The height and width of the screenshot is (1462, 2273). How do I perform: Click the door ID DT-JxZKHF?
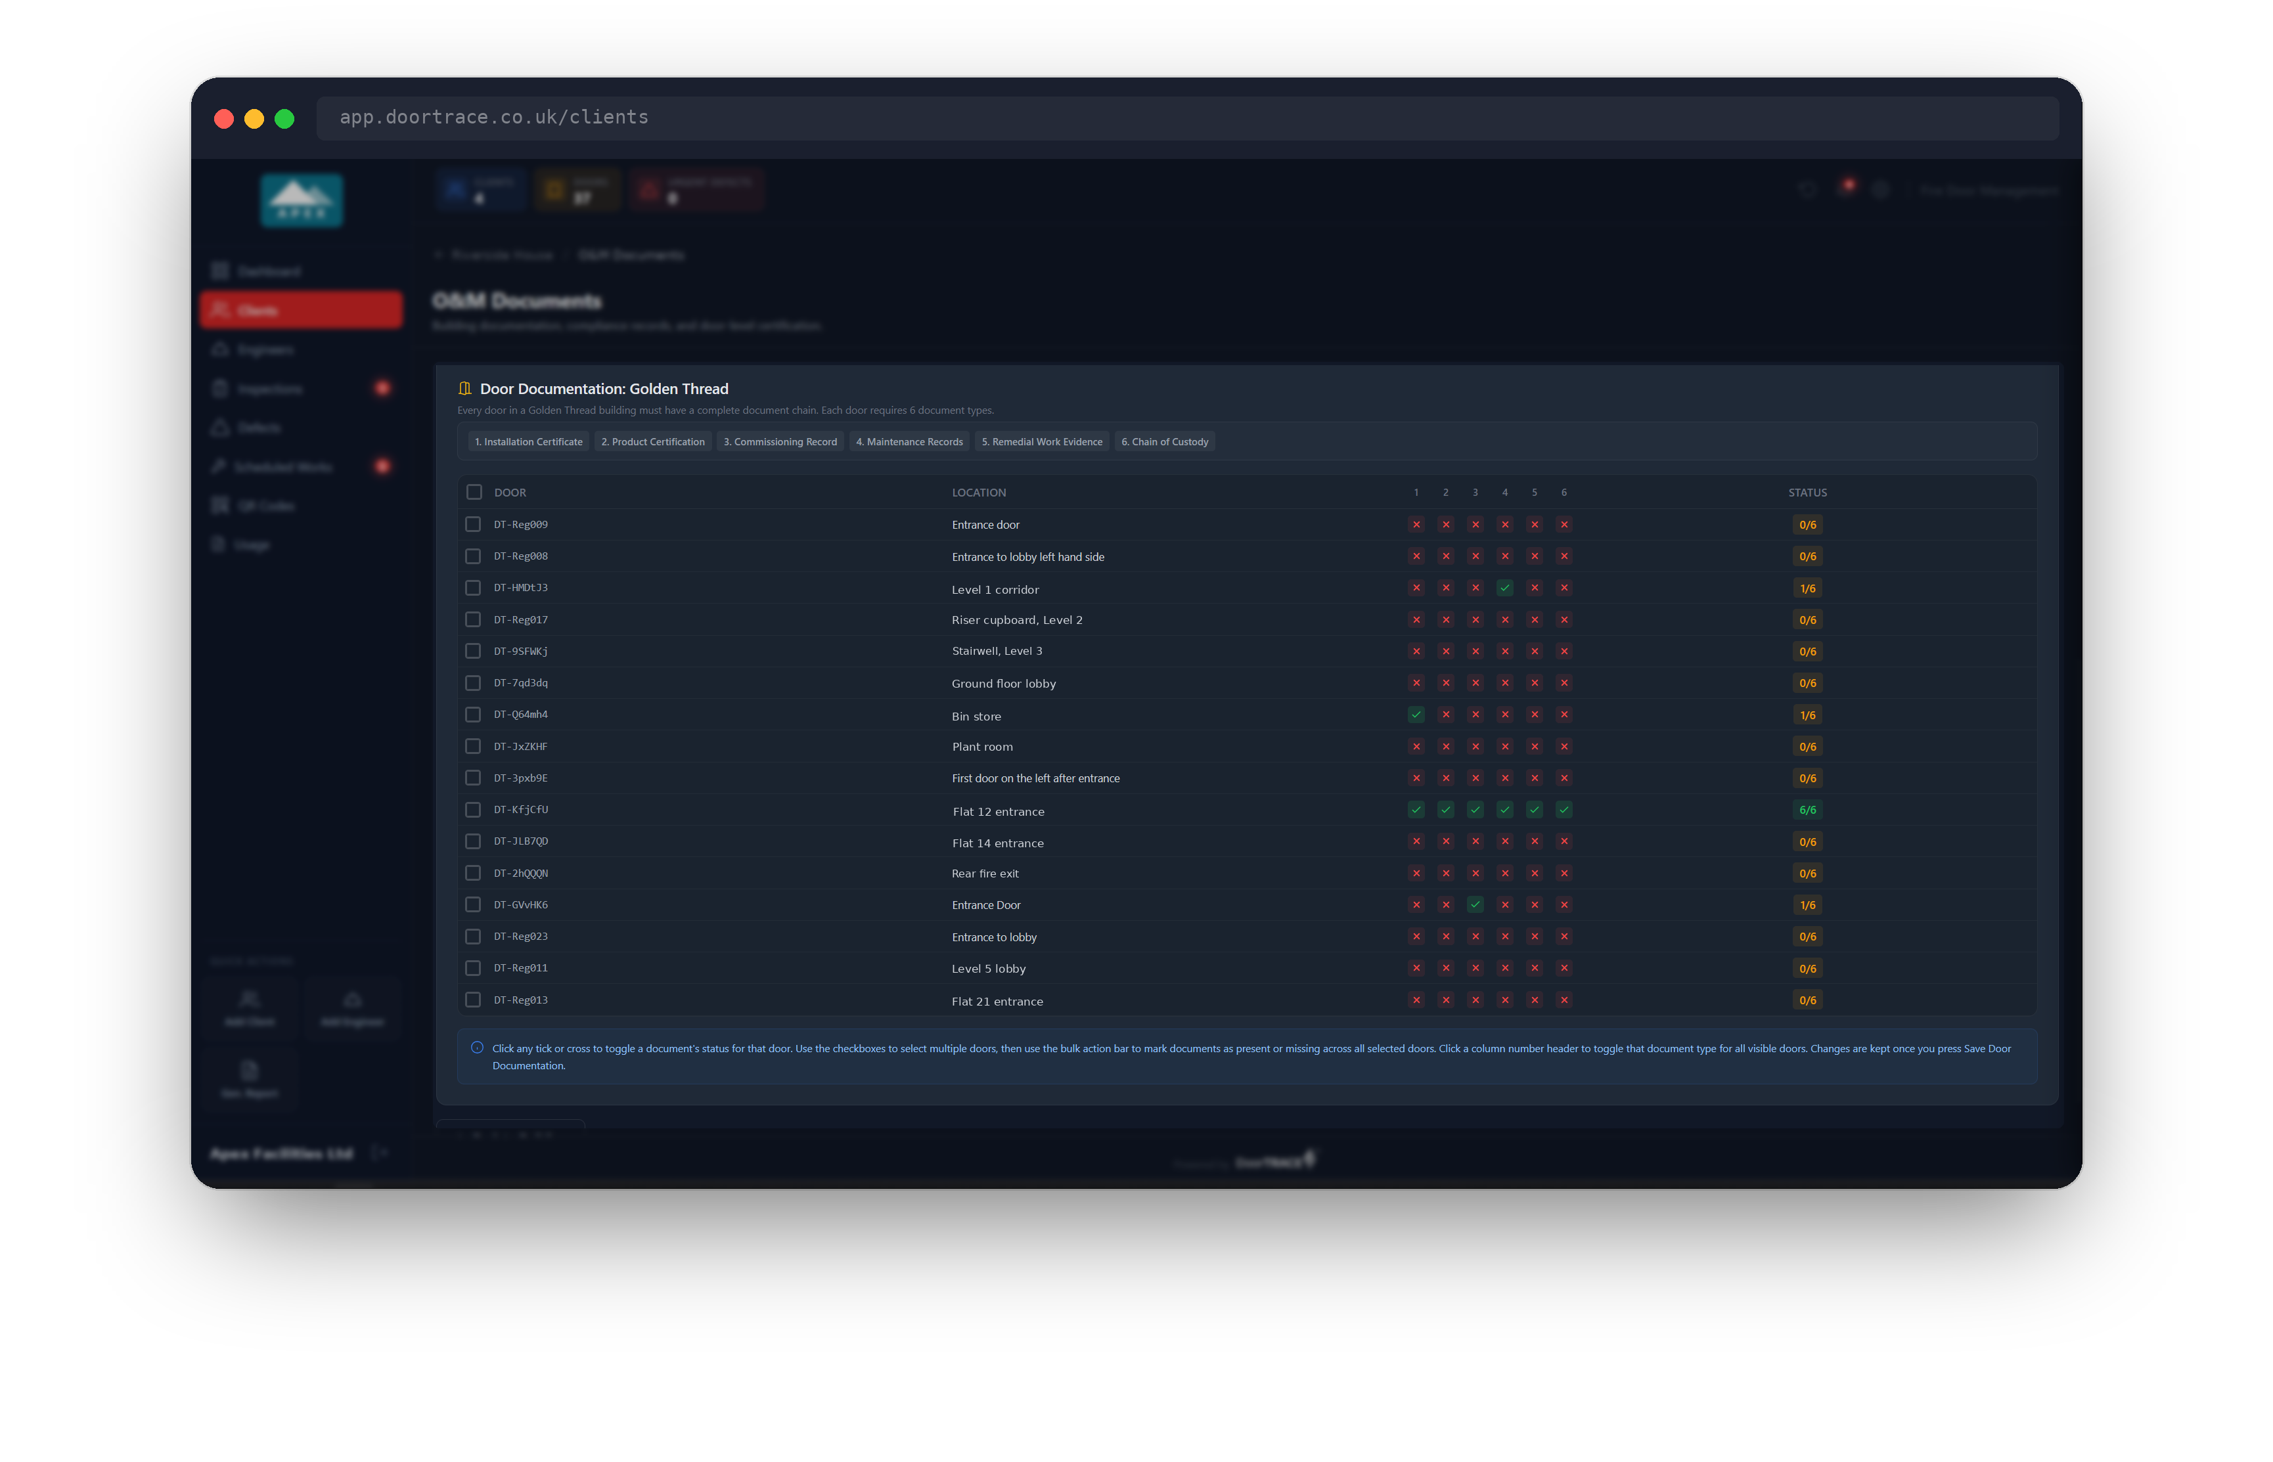click(520, 746)
